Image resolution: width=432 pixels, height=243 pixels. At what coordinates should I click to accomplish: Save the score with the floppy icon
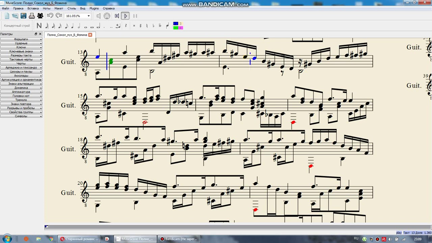point(23,16)
